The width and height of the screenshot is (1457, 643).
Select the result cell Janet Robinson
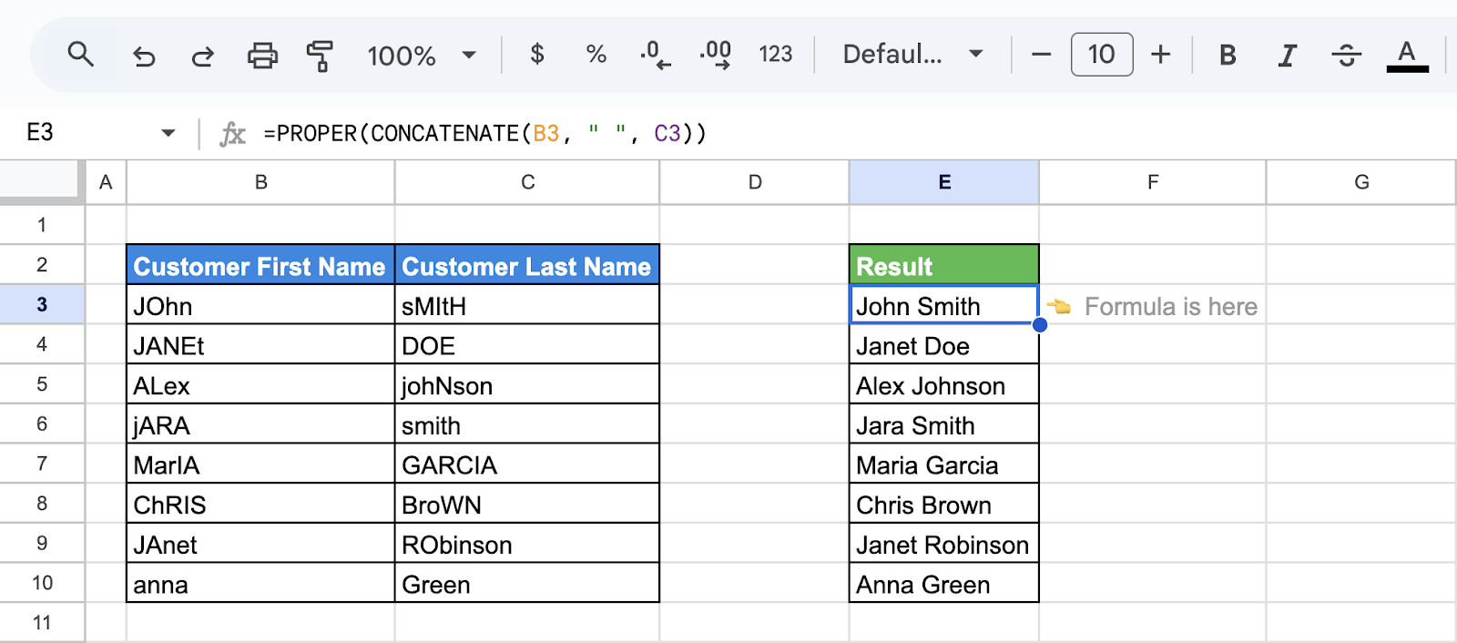point(944,544)
